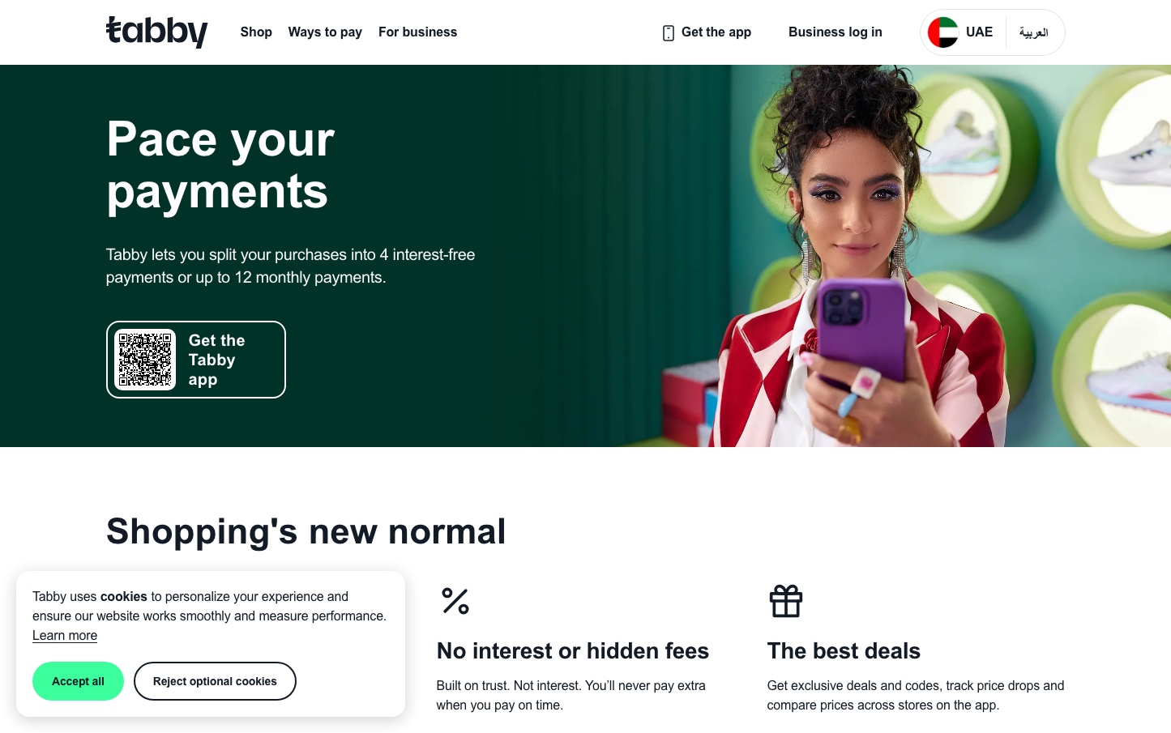The width and height of the screenshot is (1171, 733).
Task: Click the UAE flag icon
Action: [943, 32]
